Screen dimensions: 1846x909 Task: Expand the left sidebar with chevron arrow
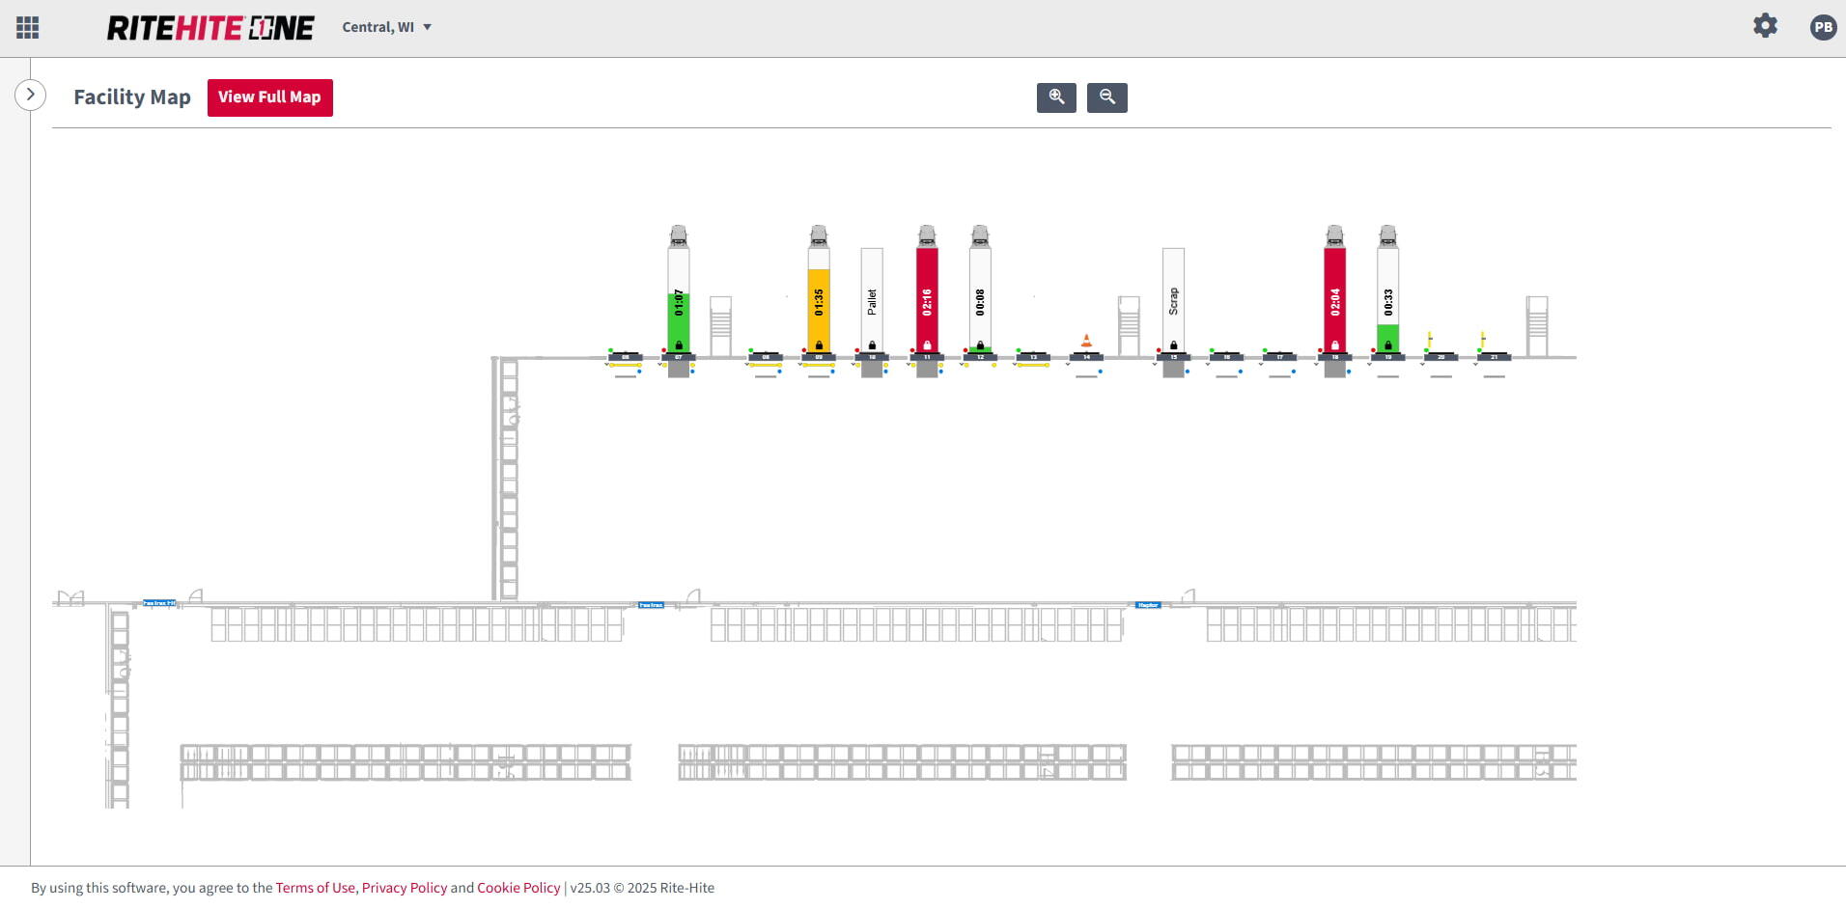click(30, 95)
